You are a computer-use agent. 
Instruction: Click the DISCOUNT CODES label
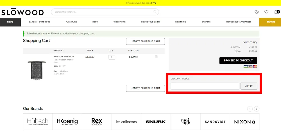point(180,79)
